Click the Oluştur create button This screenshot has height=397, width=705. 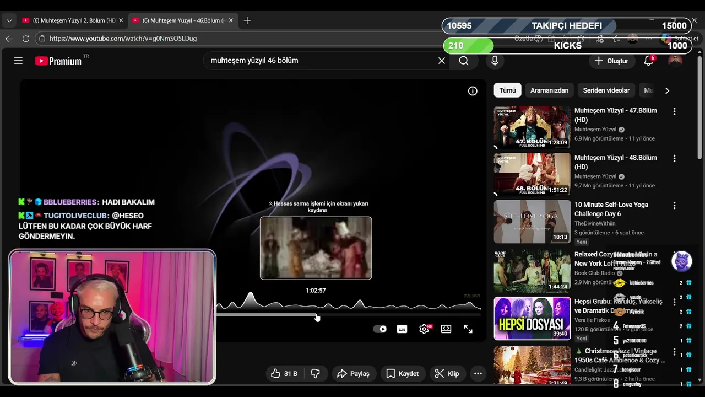pyautogui.click(x=611, y=61)
